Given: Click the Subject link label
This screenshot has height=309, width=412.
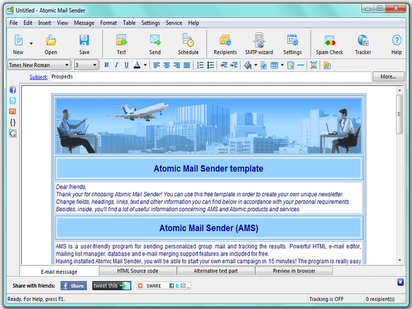Looking at the screenshot, I should 38,77.
